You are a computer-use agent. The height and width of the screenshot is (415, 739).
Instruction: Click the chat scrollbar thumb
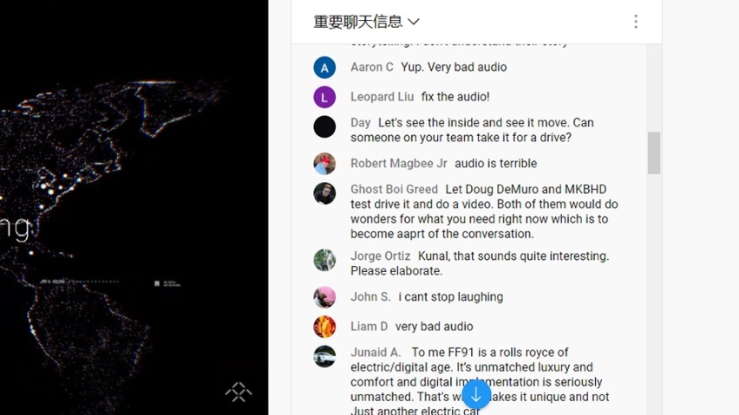coord(654,153)
